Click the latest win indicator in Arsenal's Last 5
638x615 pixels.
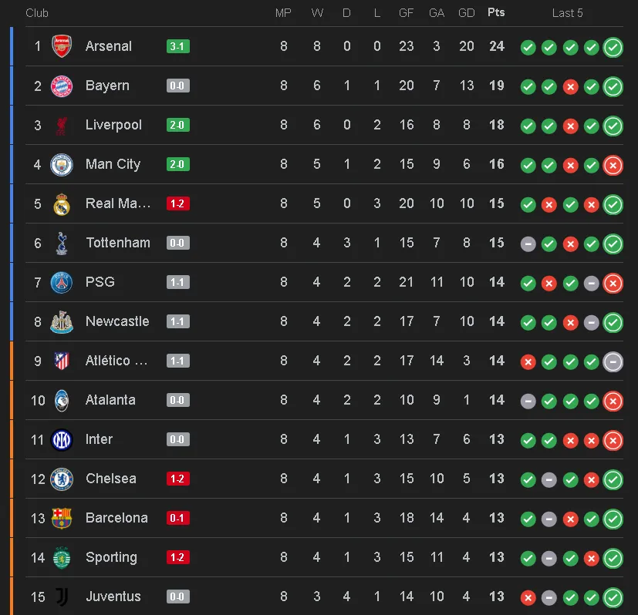(x=613, y=47)
